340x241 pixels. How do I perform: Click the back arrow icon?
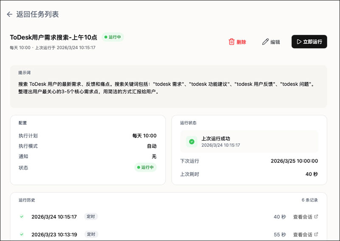10,14
